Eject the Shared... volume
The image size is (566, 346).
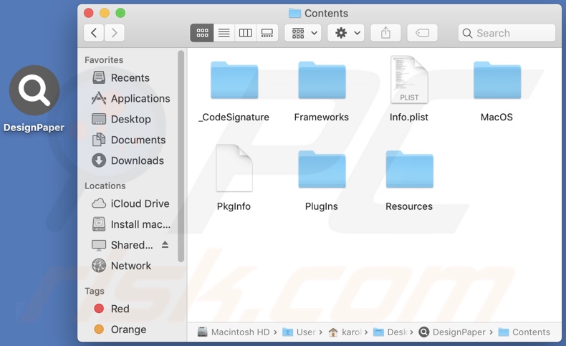coord(165,244)
